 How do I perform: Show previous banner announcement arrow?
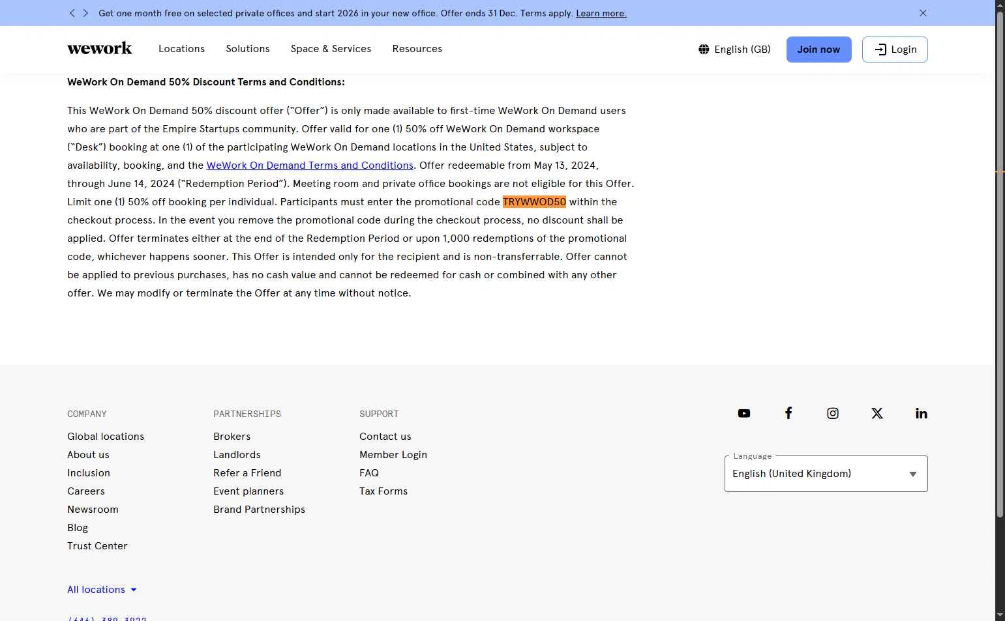click(x=72, y=13)
